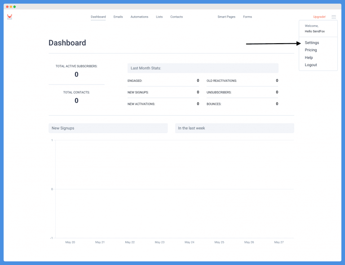Select Logout in the dropdown menu
Screen dimensions: 345x265
(311, 65)
